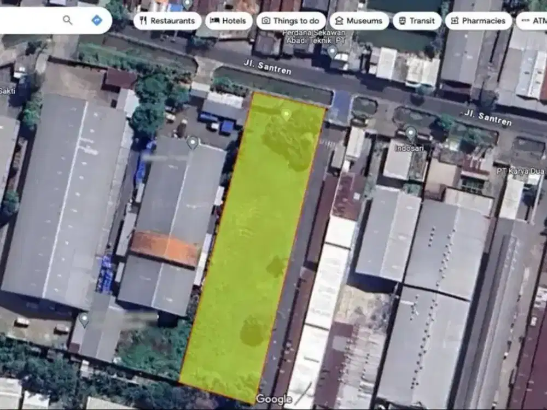Screen dimensions: 547x410
Task: Show Transit options on the map
Action: click(x=416, y=21)
